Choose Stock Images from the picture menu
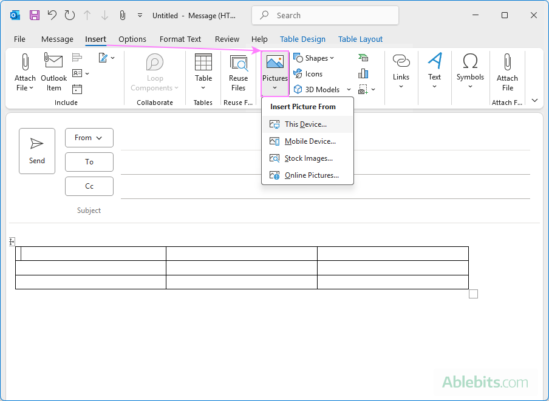 [x=307, y=158]
